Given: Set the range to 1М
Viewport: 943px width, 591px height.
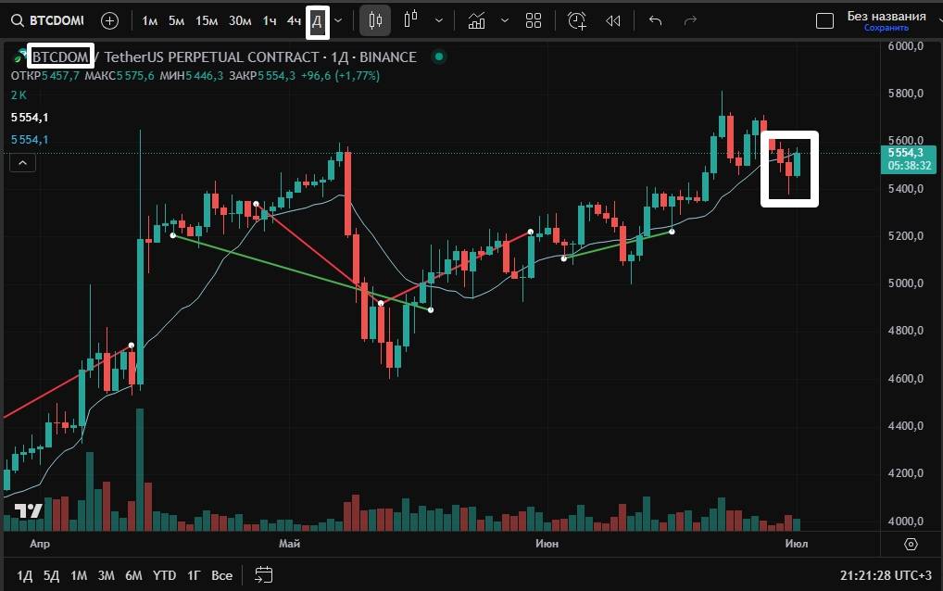Looking at the screenshot, I should (79, 575).
